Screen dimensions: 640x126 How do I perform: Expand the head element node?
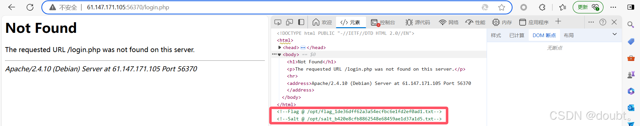point(279,47)
